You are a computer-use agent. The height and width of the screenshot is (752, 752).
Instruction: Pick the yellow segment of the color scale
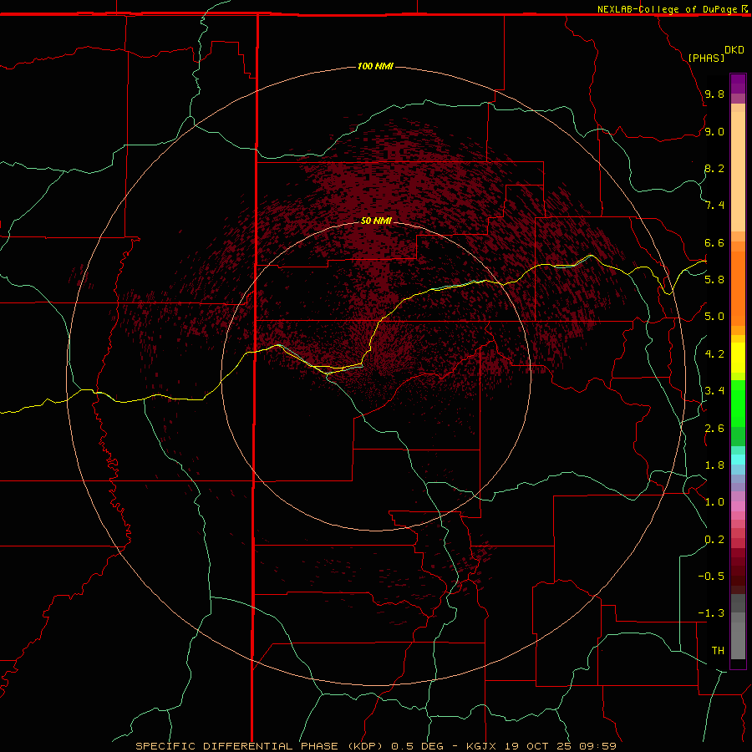[x=738, y=358]
